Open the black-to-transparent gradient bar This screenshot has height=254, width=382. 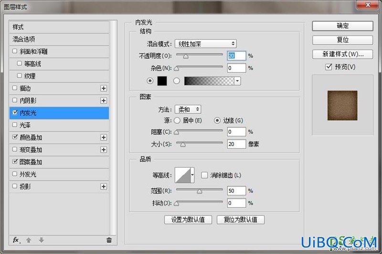click(x=209, y=81)
